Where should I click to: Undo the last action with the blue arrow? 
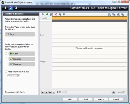43,14
